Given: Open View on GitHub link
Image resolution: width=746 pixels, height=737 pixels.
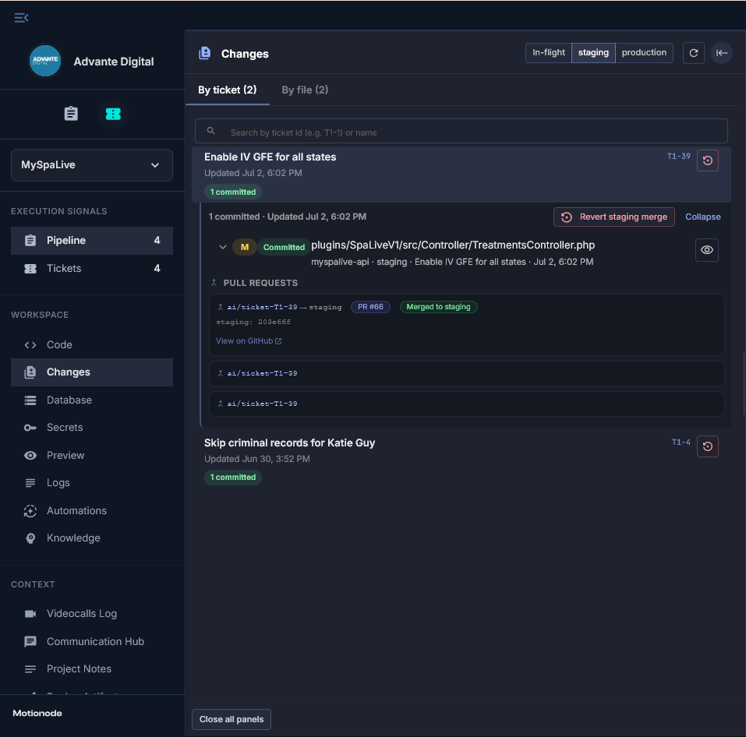Looking at the screenshot, I should click(x=249, y=341).
